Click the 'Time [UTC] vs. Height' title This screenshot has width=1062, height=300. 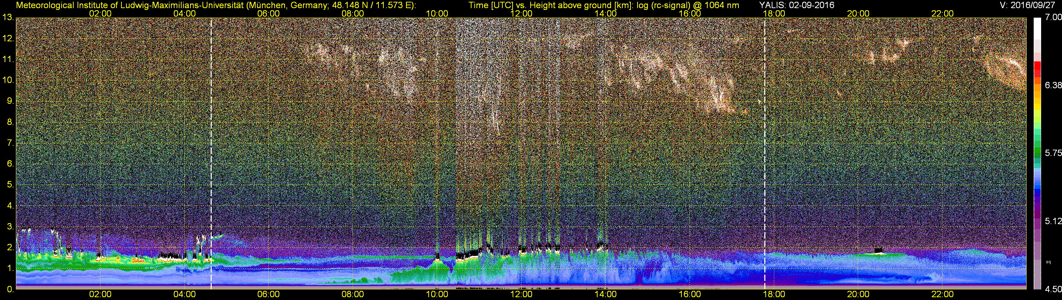(x=604, y=5)
